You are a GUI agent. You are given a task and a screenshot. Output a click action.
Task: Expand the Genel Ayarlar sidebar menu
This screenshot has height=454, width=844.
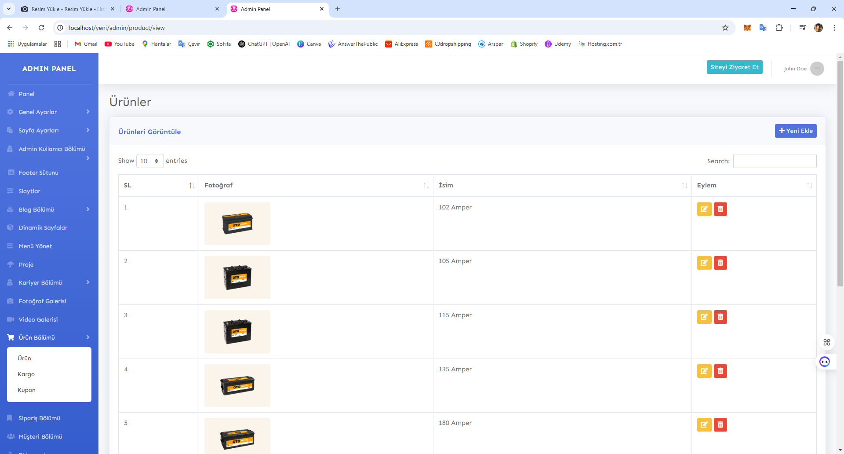pyautogui.click(x=49, y=112)
